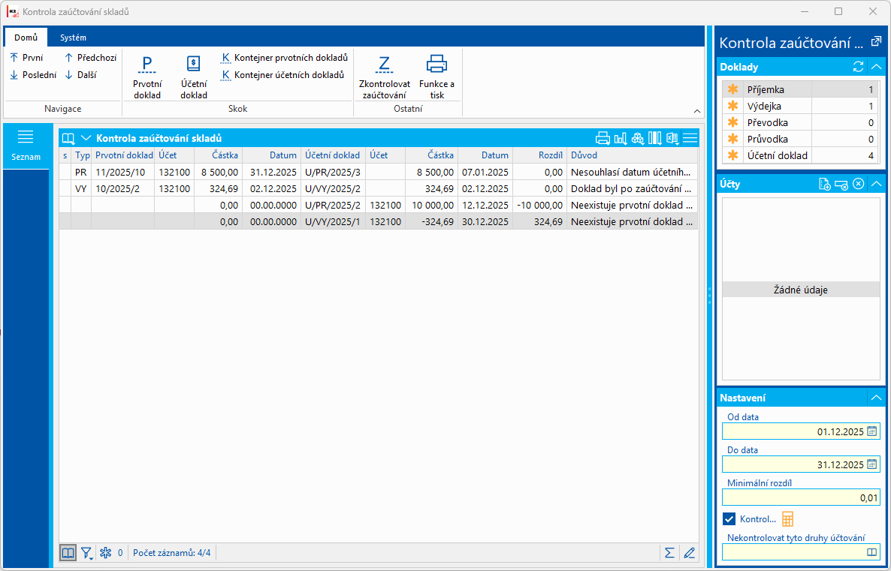Go to Poslední record
Screen dimensions: 891x571
34,75
